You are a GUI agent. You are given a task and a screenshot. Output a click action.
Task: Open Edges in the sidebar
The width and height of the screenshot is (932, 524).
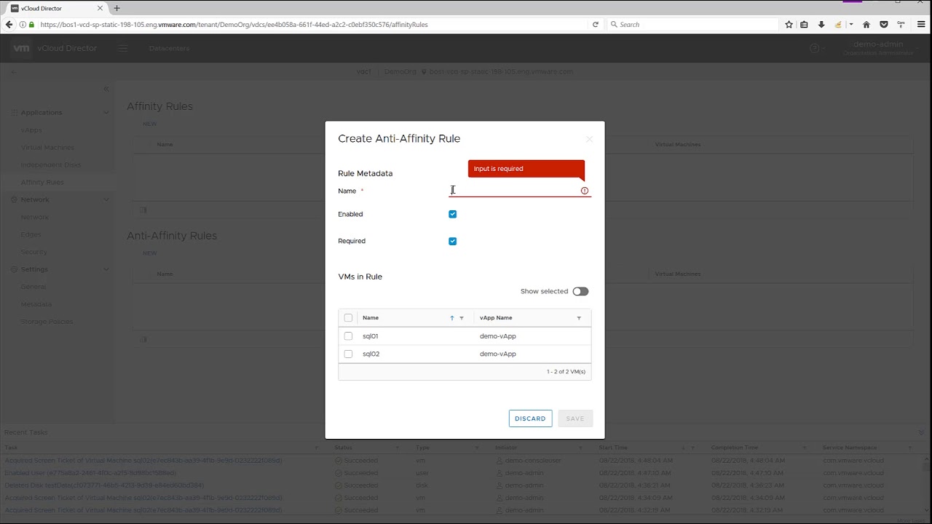[x=31, y=234]
